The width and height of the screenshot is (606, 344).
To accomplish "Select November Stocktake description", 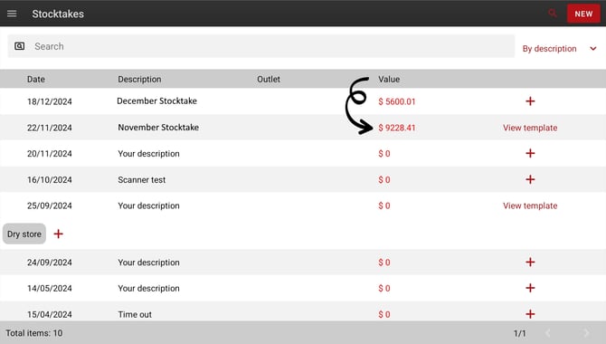I will pyautogui.click(x=158, y=128).
